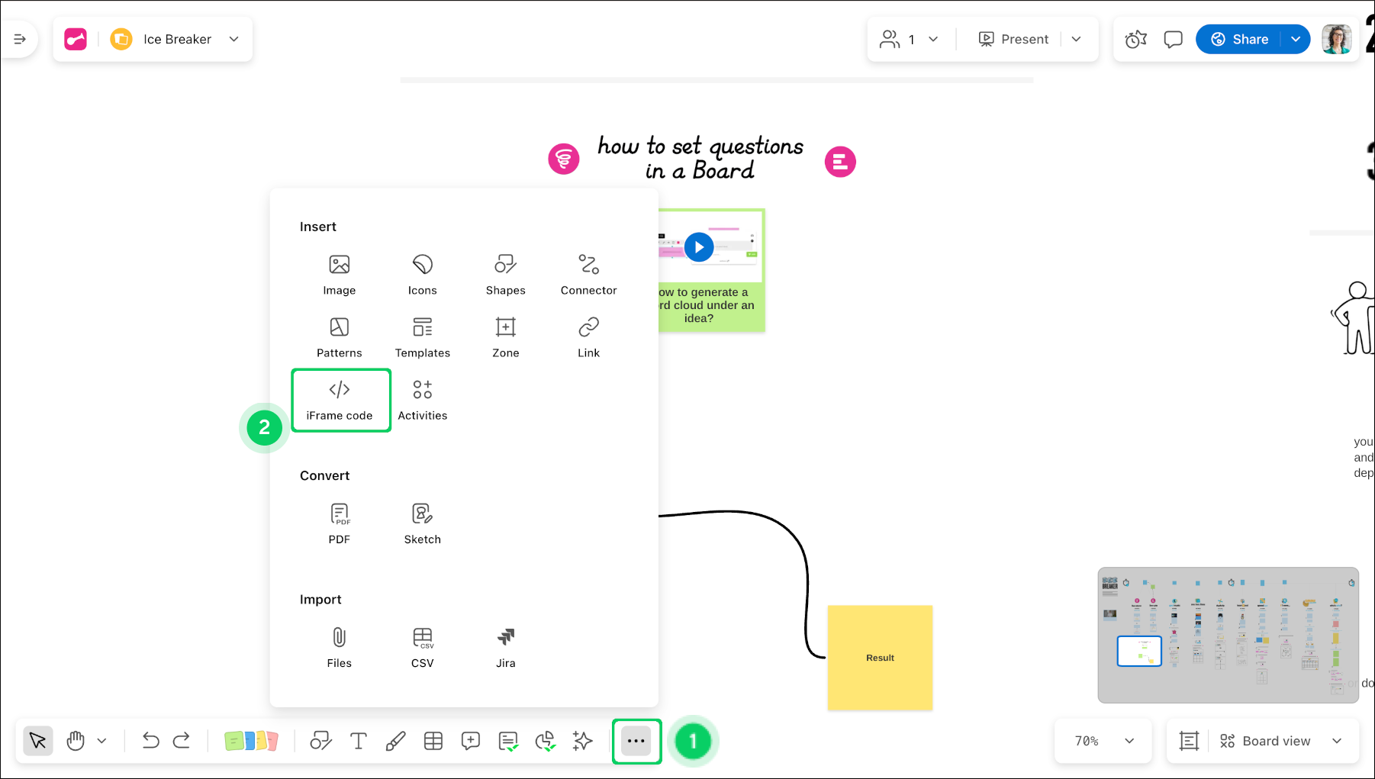Toggle the left sidebar panel open

click(x=20, y=39)
